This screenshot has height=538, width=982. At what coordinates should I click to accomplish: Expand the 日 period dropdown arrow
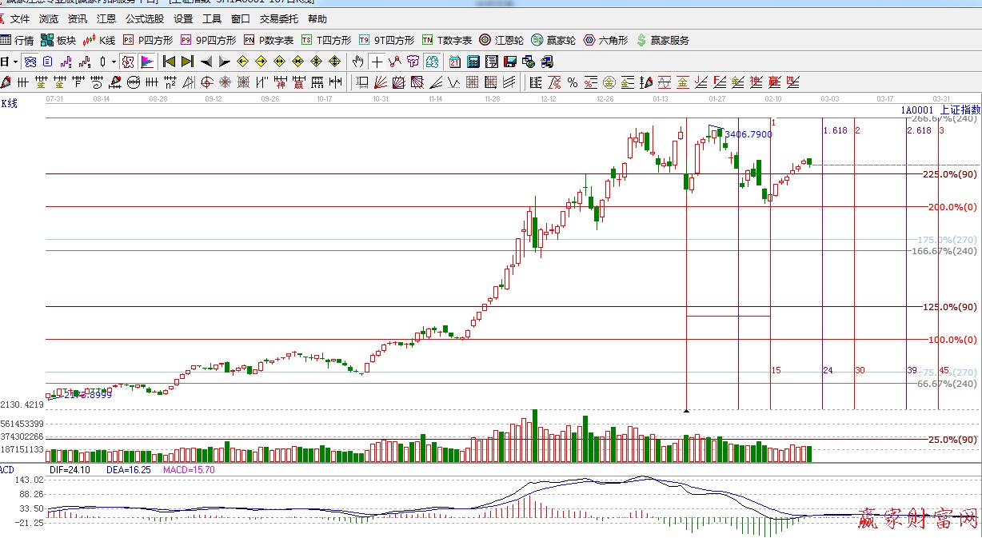click(x=14, y=62)
